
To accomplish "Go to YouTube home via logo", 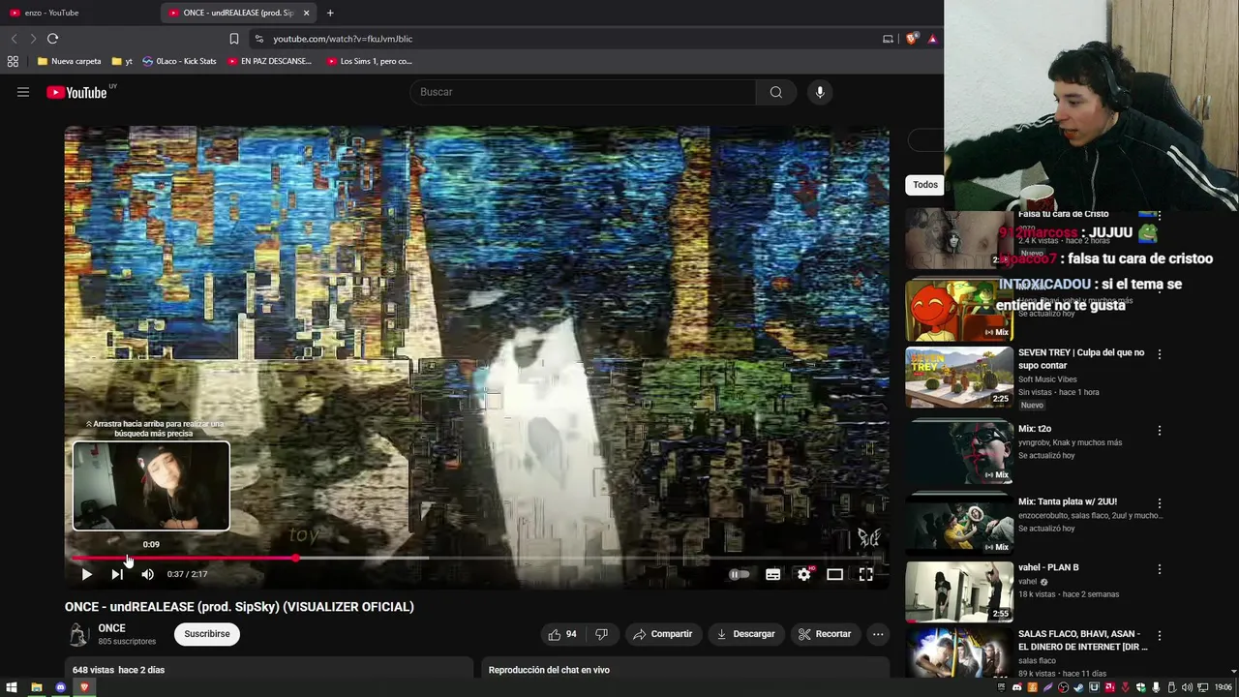I will (x=76, y=92).
